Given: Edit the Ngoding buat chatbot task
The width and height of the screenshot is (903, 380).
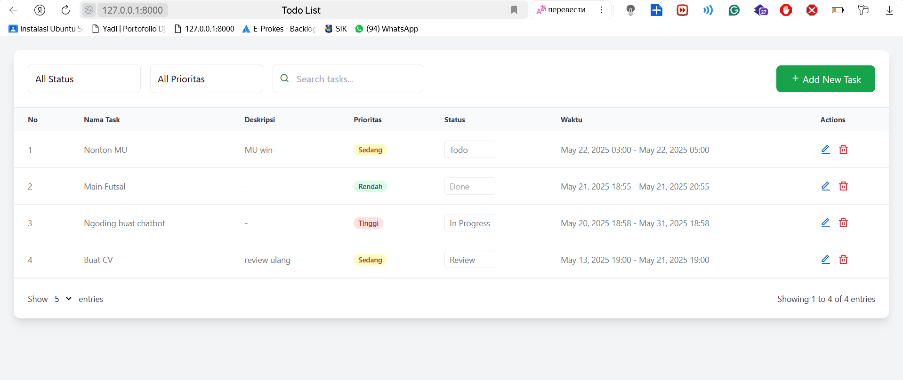Looking at the screenshot, I should (x=825, y=223).
